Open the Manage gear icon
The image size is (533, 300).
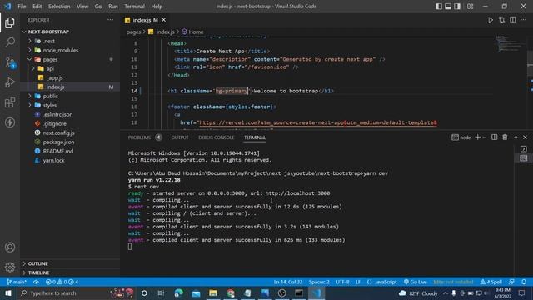click(10, 267)
